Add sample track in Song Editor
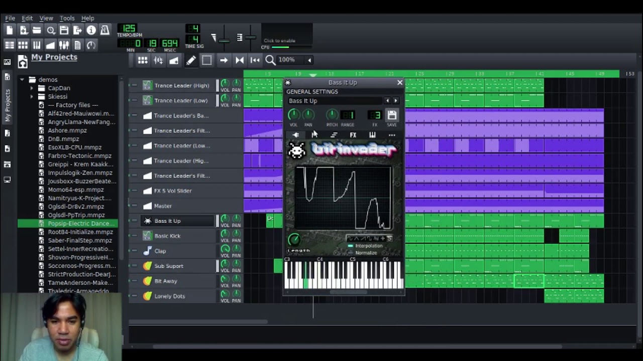Screen dimensions: 643x361 coord(158,60)
